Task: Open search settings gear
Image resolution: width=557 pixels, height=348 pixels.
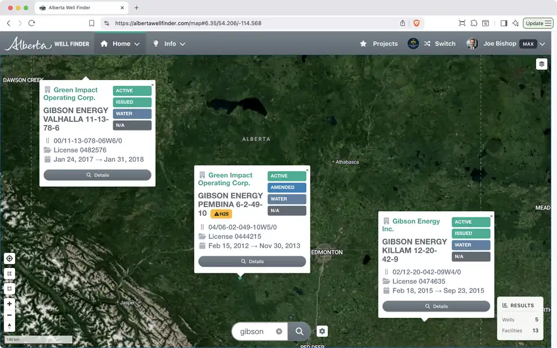Action: pos(322,331)
